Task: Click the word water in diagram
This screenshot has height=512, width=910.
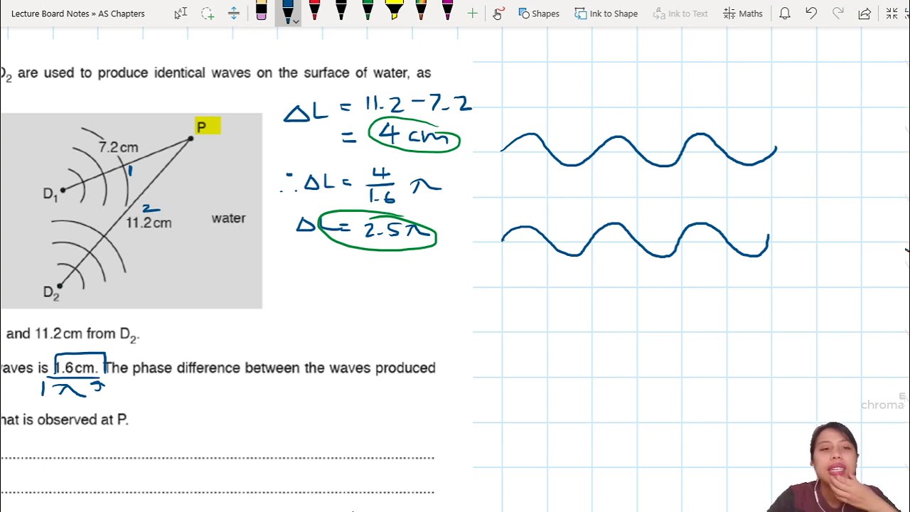Action: click(228, 218)
